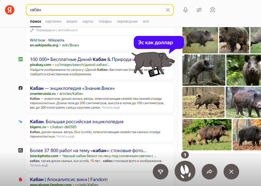The width and height of the screenshot is (261, 186).
Task: Open image search camera icon
Action: click(x=213, y=10)
